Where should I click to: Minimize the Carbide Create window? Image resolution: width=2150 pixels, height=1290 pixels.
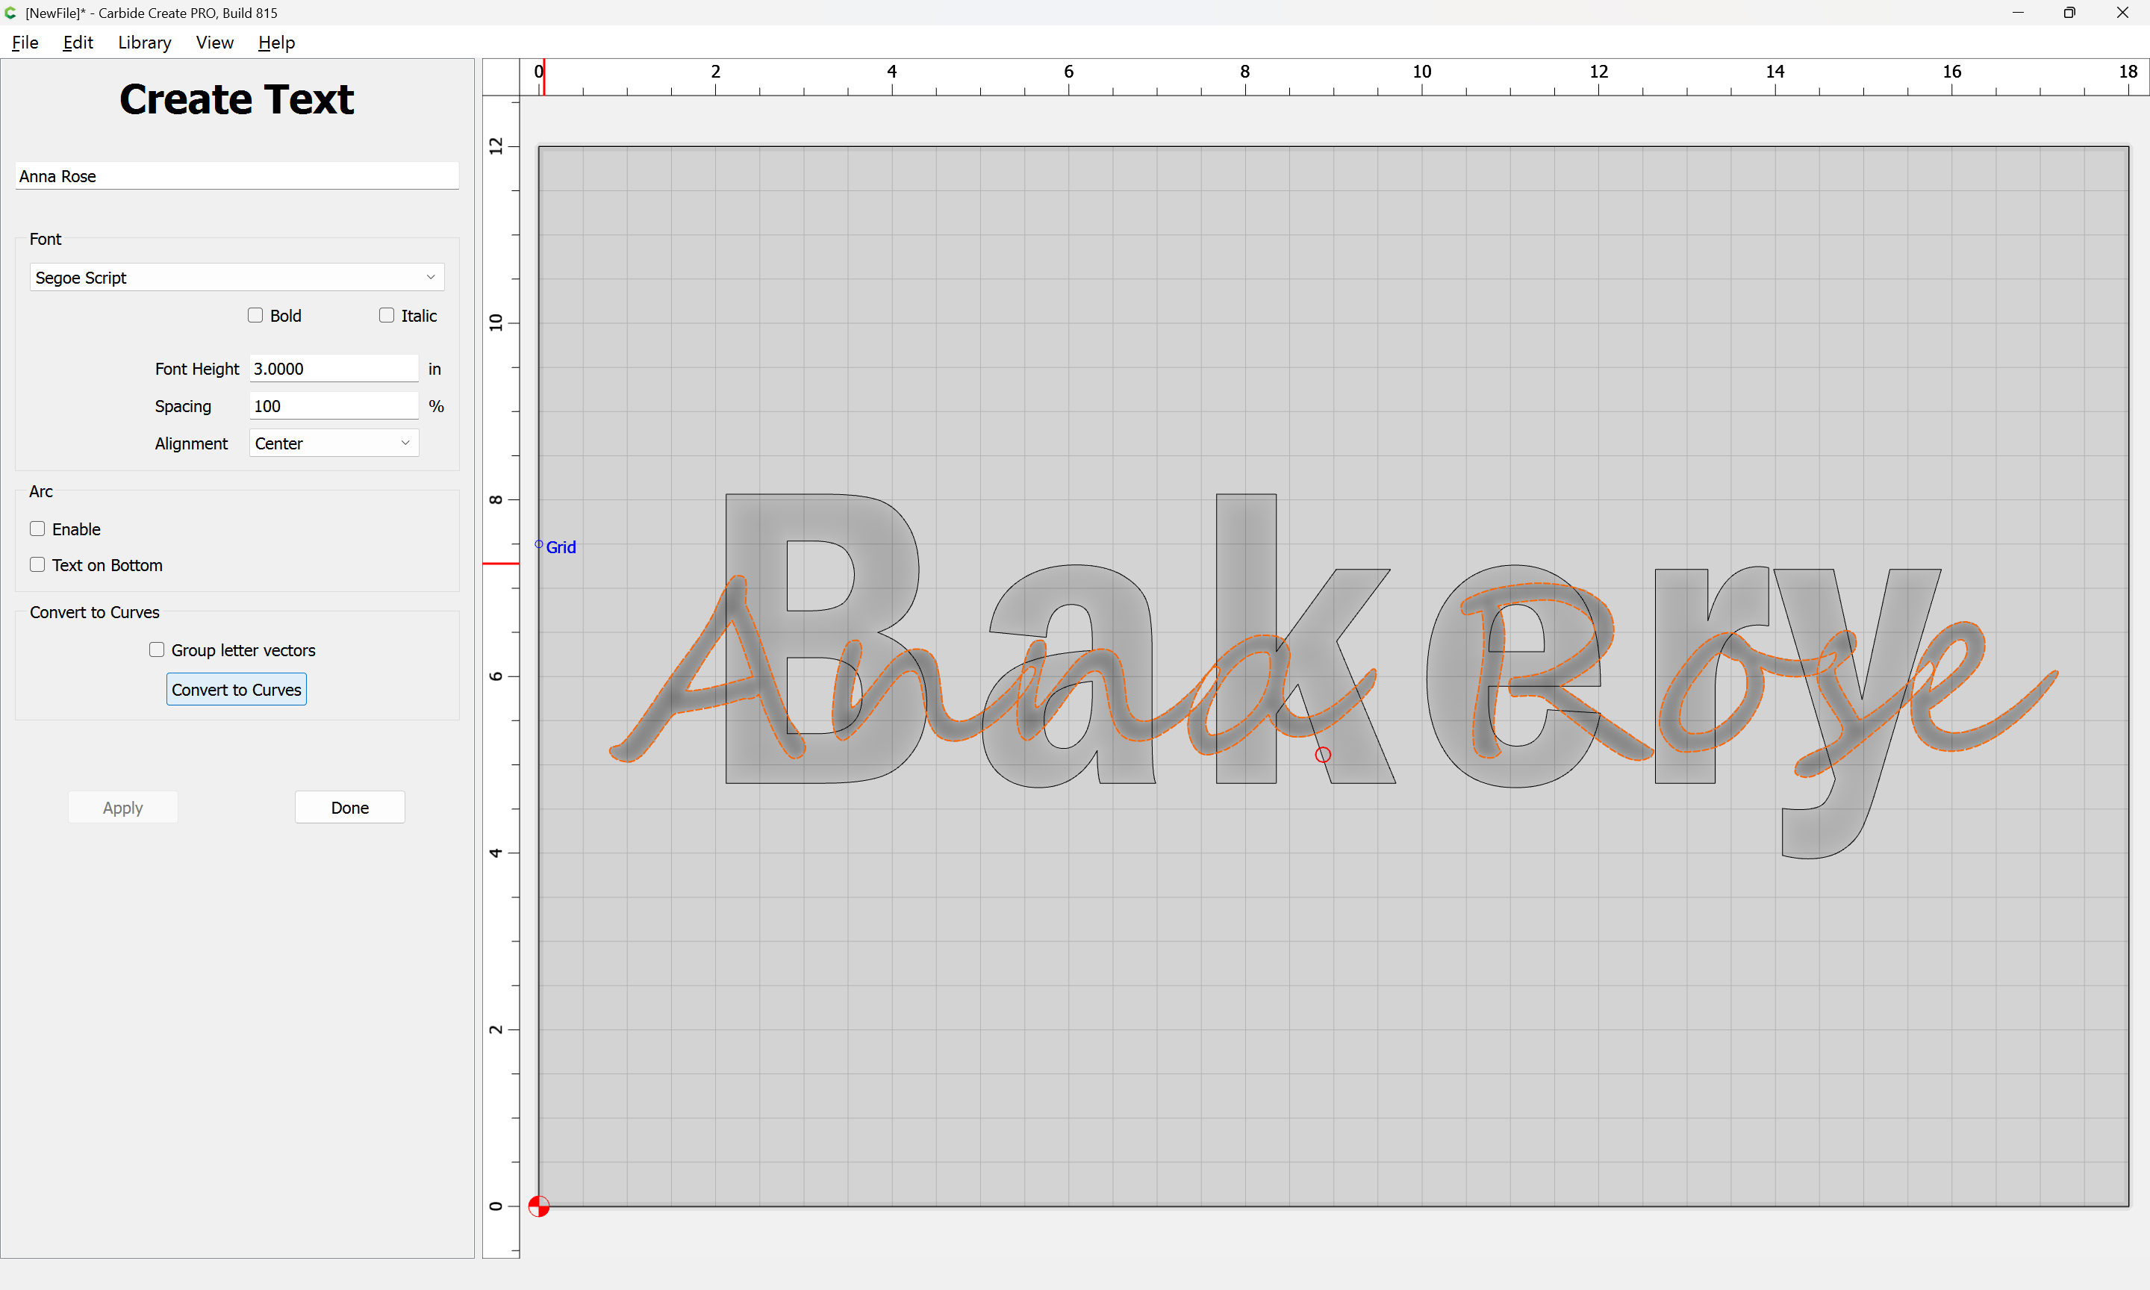coord(2018,13)
